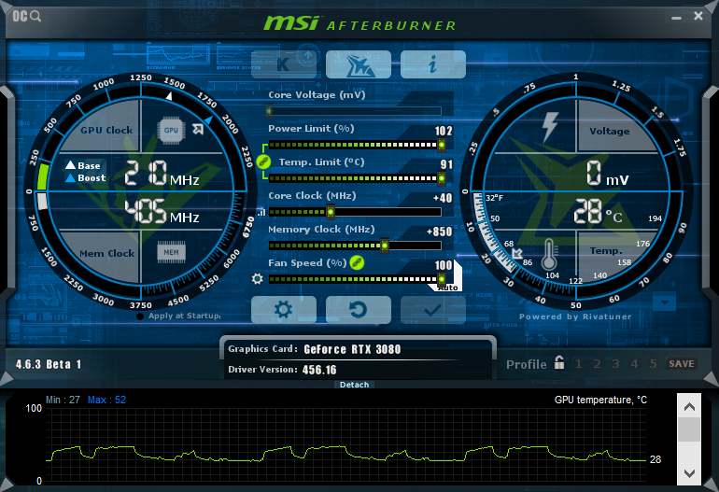Image resolution: width=719 pixels, height=492 pixels.
Task: Adjust the Memory Clock slider handle
Action: 385,246
